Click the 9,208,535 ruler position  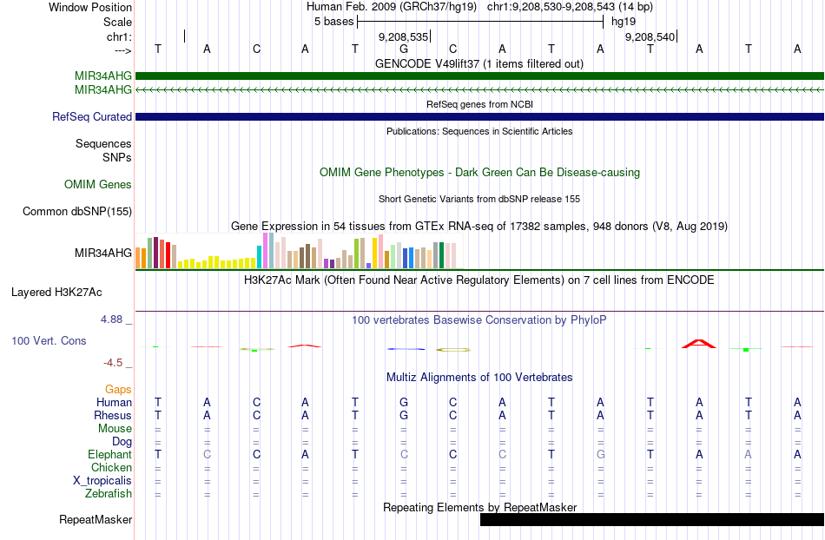point(404,36)
